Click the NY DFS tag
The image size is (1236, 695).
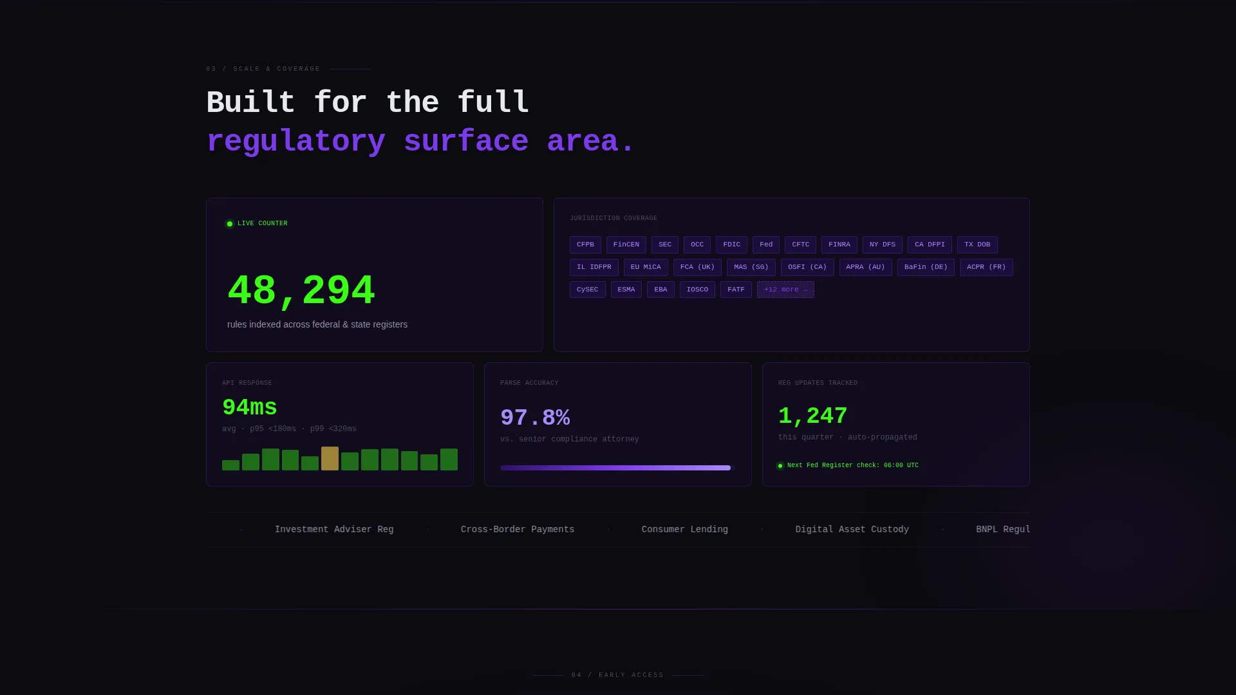point(883,245)
